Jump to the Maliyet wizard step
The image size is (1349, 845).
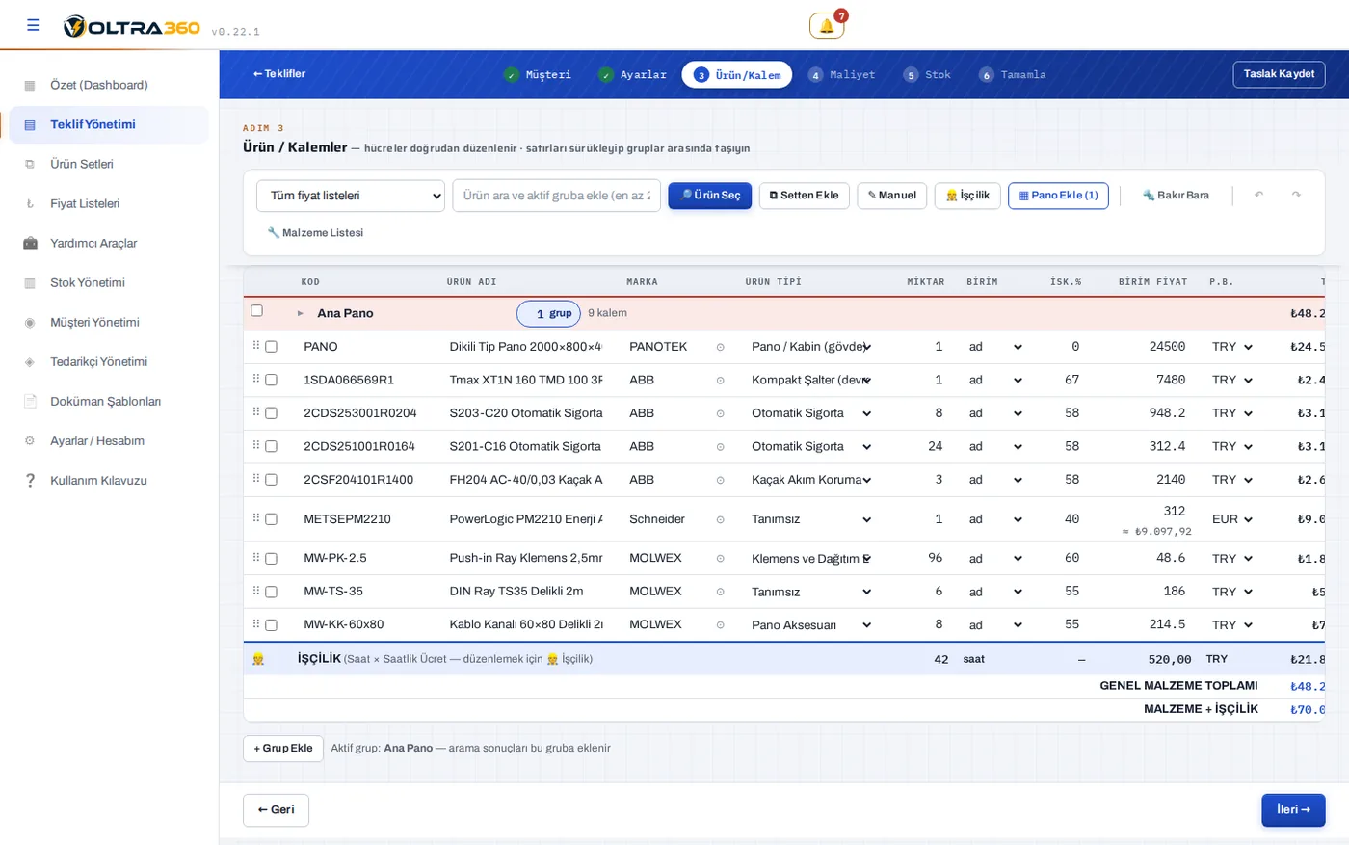[x=842, y=75]
